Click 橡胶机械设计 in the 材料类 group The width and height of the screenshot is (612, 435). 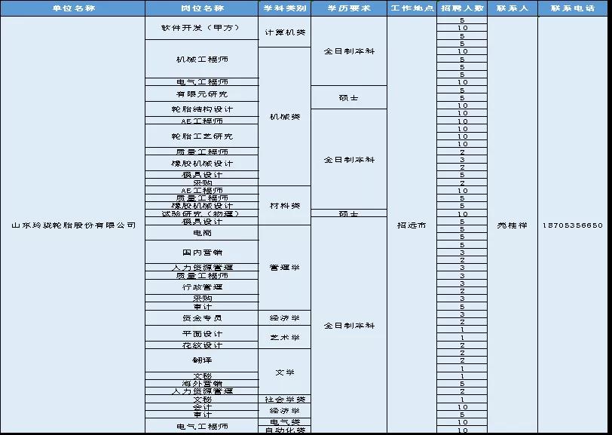click(x=202, y=205)
